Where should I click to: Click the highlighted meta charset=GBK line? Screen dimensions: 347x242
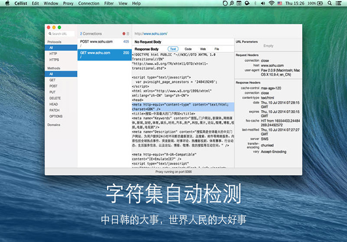coord(183,107)
